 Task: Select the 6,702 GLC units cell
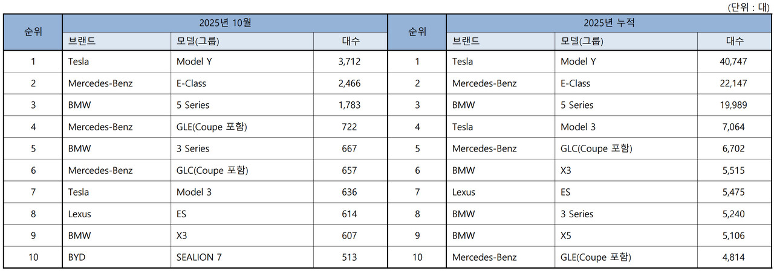(734, 148)
